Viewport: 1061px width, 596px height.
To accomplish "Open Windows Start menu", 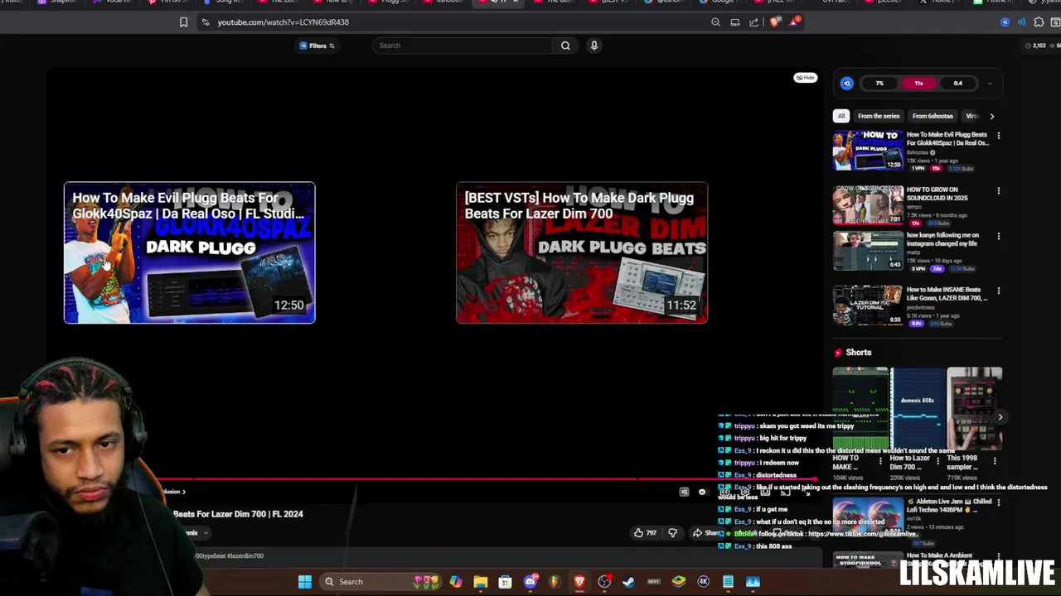I will [x=304, y=582].
